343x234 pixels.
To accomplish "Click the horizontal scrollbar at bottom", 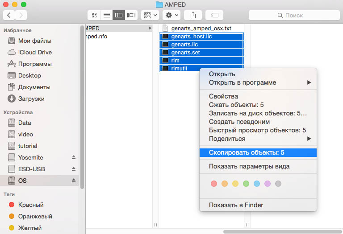I will (282, 232).
